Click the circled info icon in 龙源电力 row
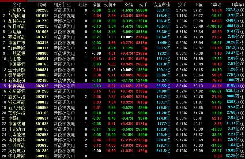245x159 pixels. [x=242, y=151]
